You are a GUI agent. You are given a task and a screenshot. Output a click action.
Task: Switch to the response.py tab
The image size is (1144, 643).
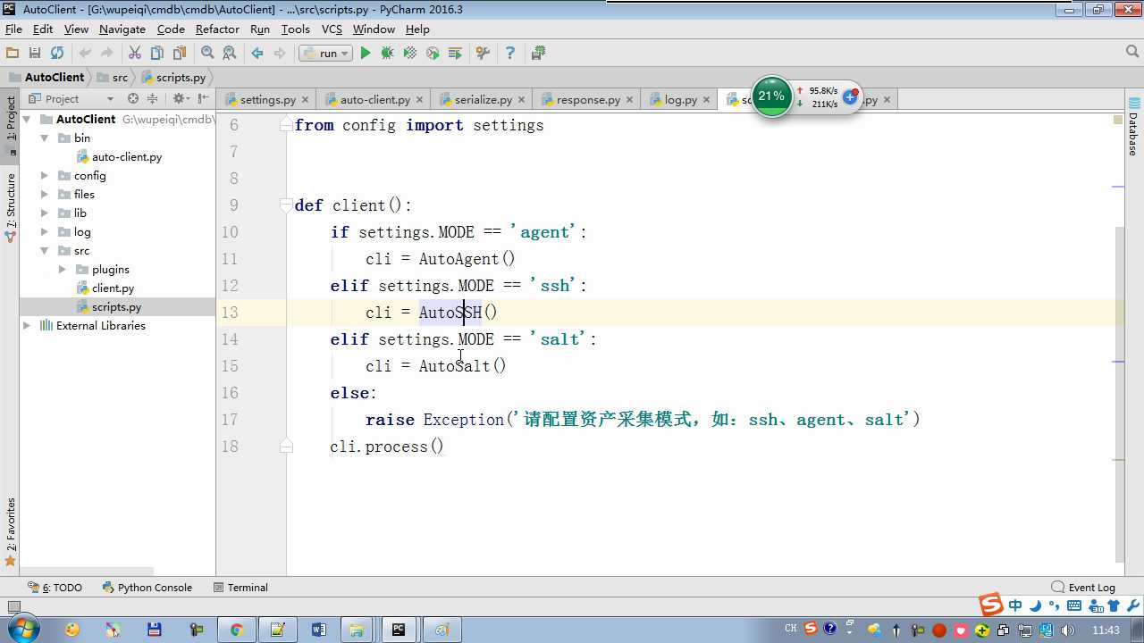point(587,99)
